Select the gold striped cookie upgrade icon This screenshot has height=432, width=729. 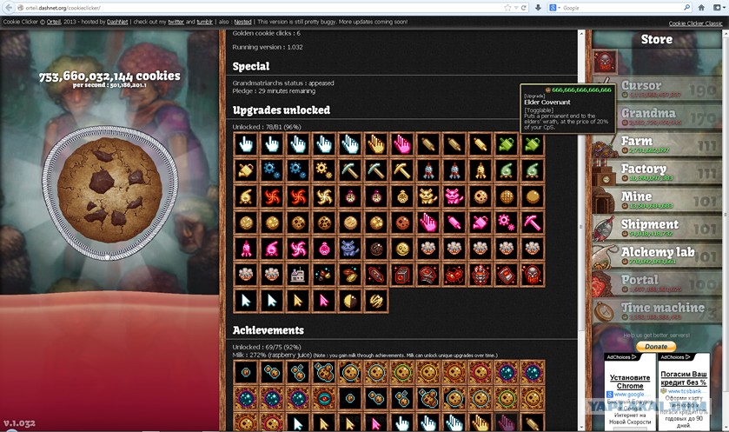tap(376, 301)
